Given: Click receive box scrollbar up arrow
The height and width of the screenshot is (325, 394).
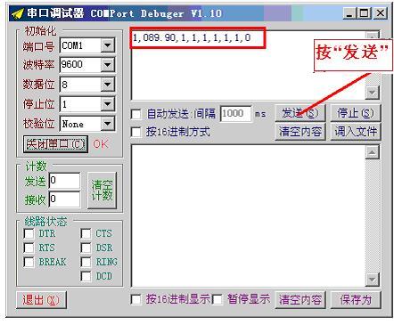Looking at the screenshot, I should pyautogui.click(x=372, y=152).
